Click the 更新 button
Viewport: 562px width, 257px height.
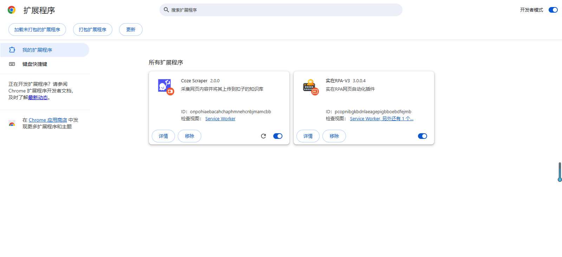pyautogui.click(x=131, y=30)
